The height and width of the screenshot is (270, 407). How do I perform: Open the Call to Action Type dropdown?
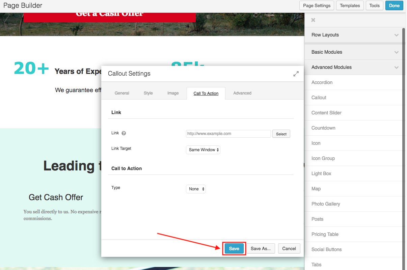pos(196,189)
